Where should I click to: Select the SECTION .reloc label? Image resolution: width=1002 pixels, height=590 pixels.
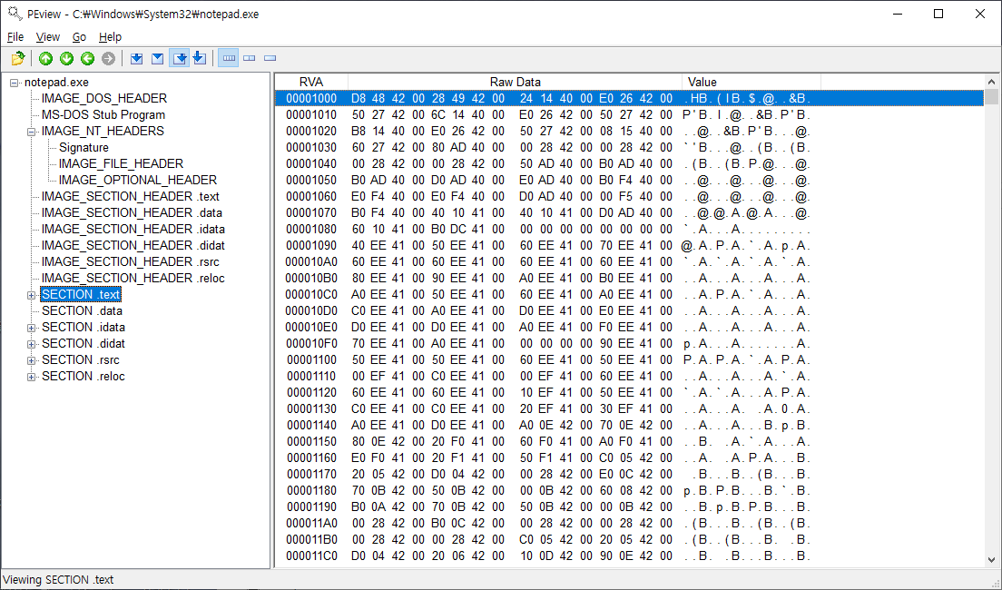[x=83, y=377]
